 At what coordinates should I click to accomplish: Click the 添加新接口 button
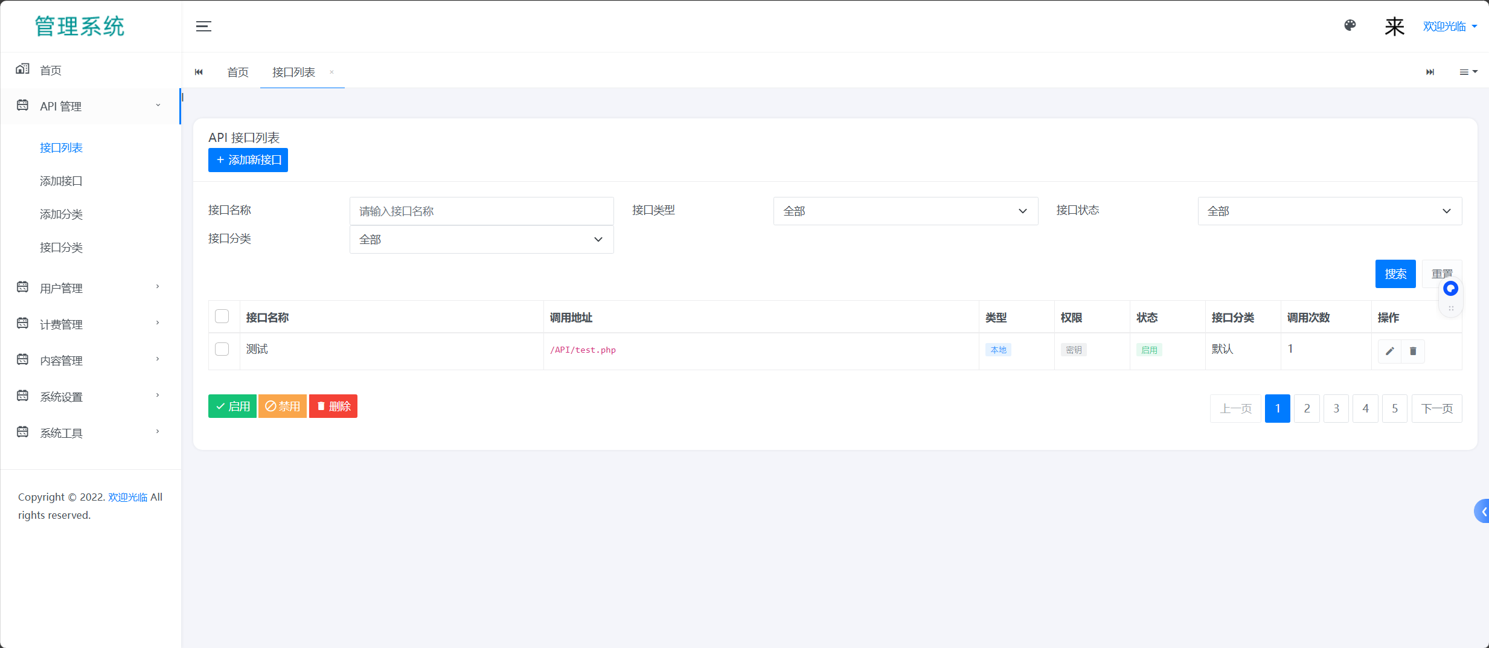pos(248,160)
